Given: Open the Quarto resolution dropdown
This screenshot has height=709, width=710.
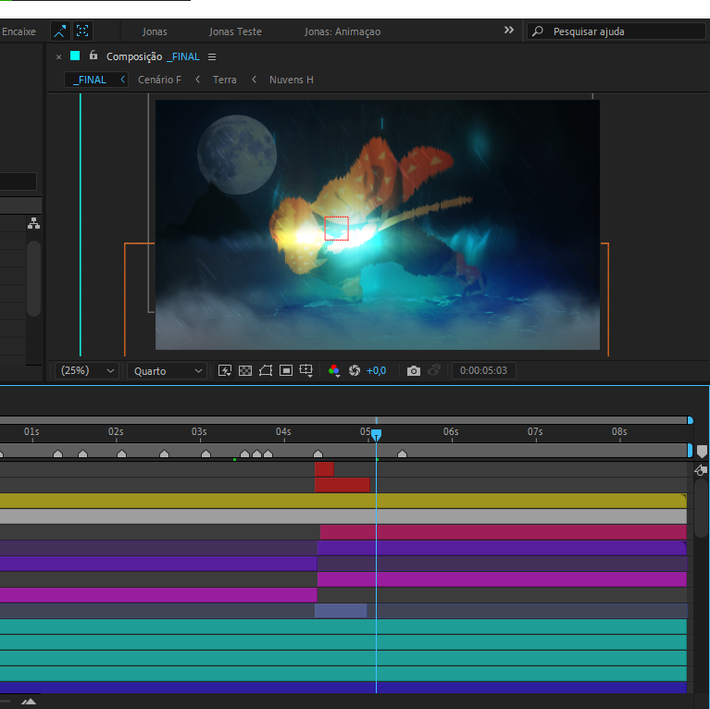Looking at the screenshot, I should pyautogui.click(x=167, y=370).
